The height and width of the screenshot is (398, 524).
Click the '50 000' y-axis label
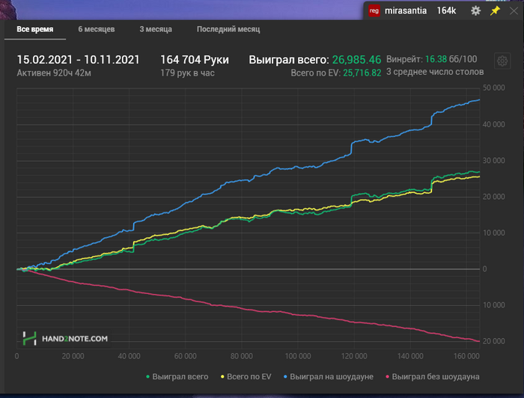pos(493,88)
